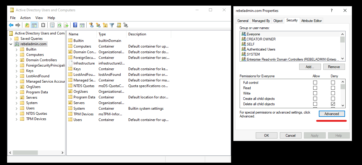The image size is (362, 165).
Task: Collapse the rebeladmin.com tree node
Action: point(11,44)
